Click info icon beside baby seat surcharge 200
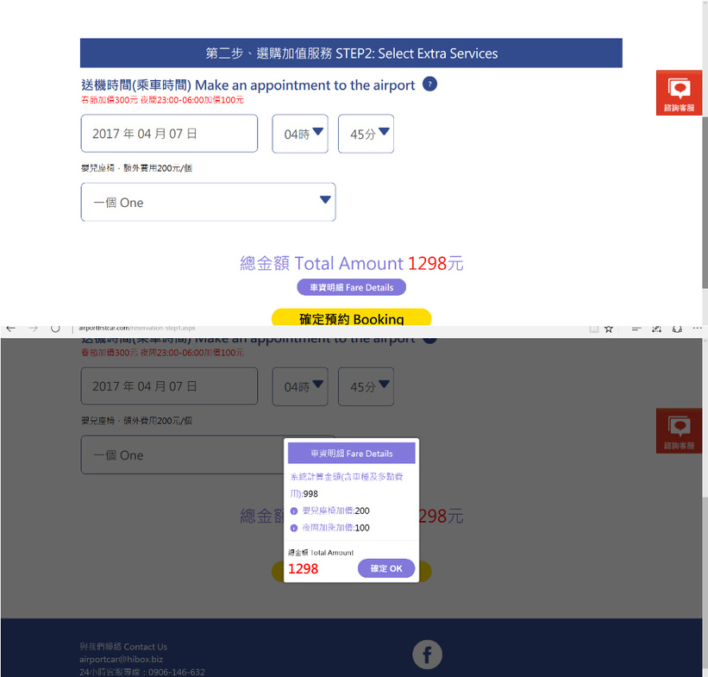708x677 pixels. [x=294, y=511]
